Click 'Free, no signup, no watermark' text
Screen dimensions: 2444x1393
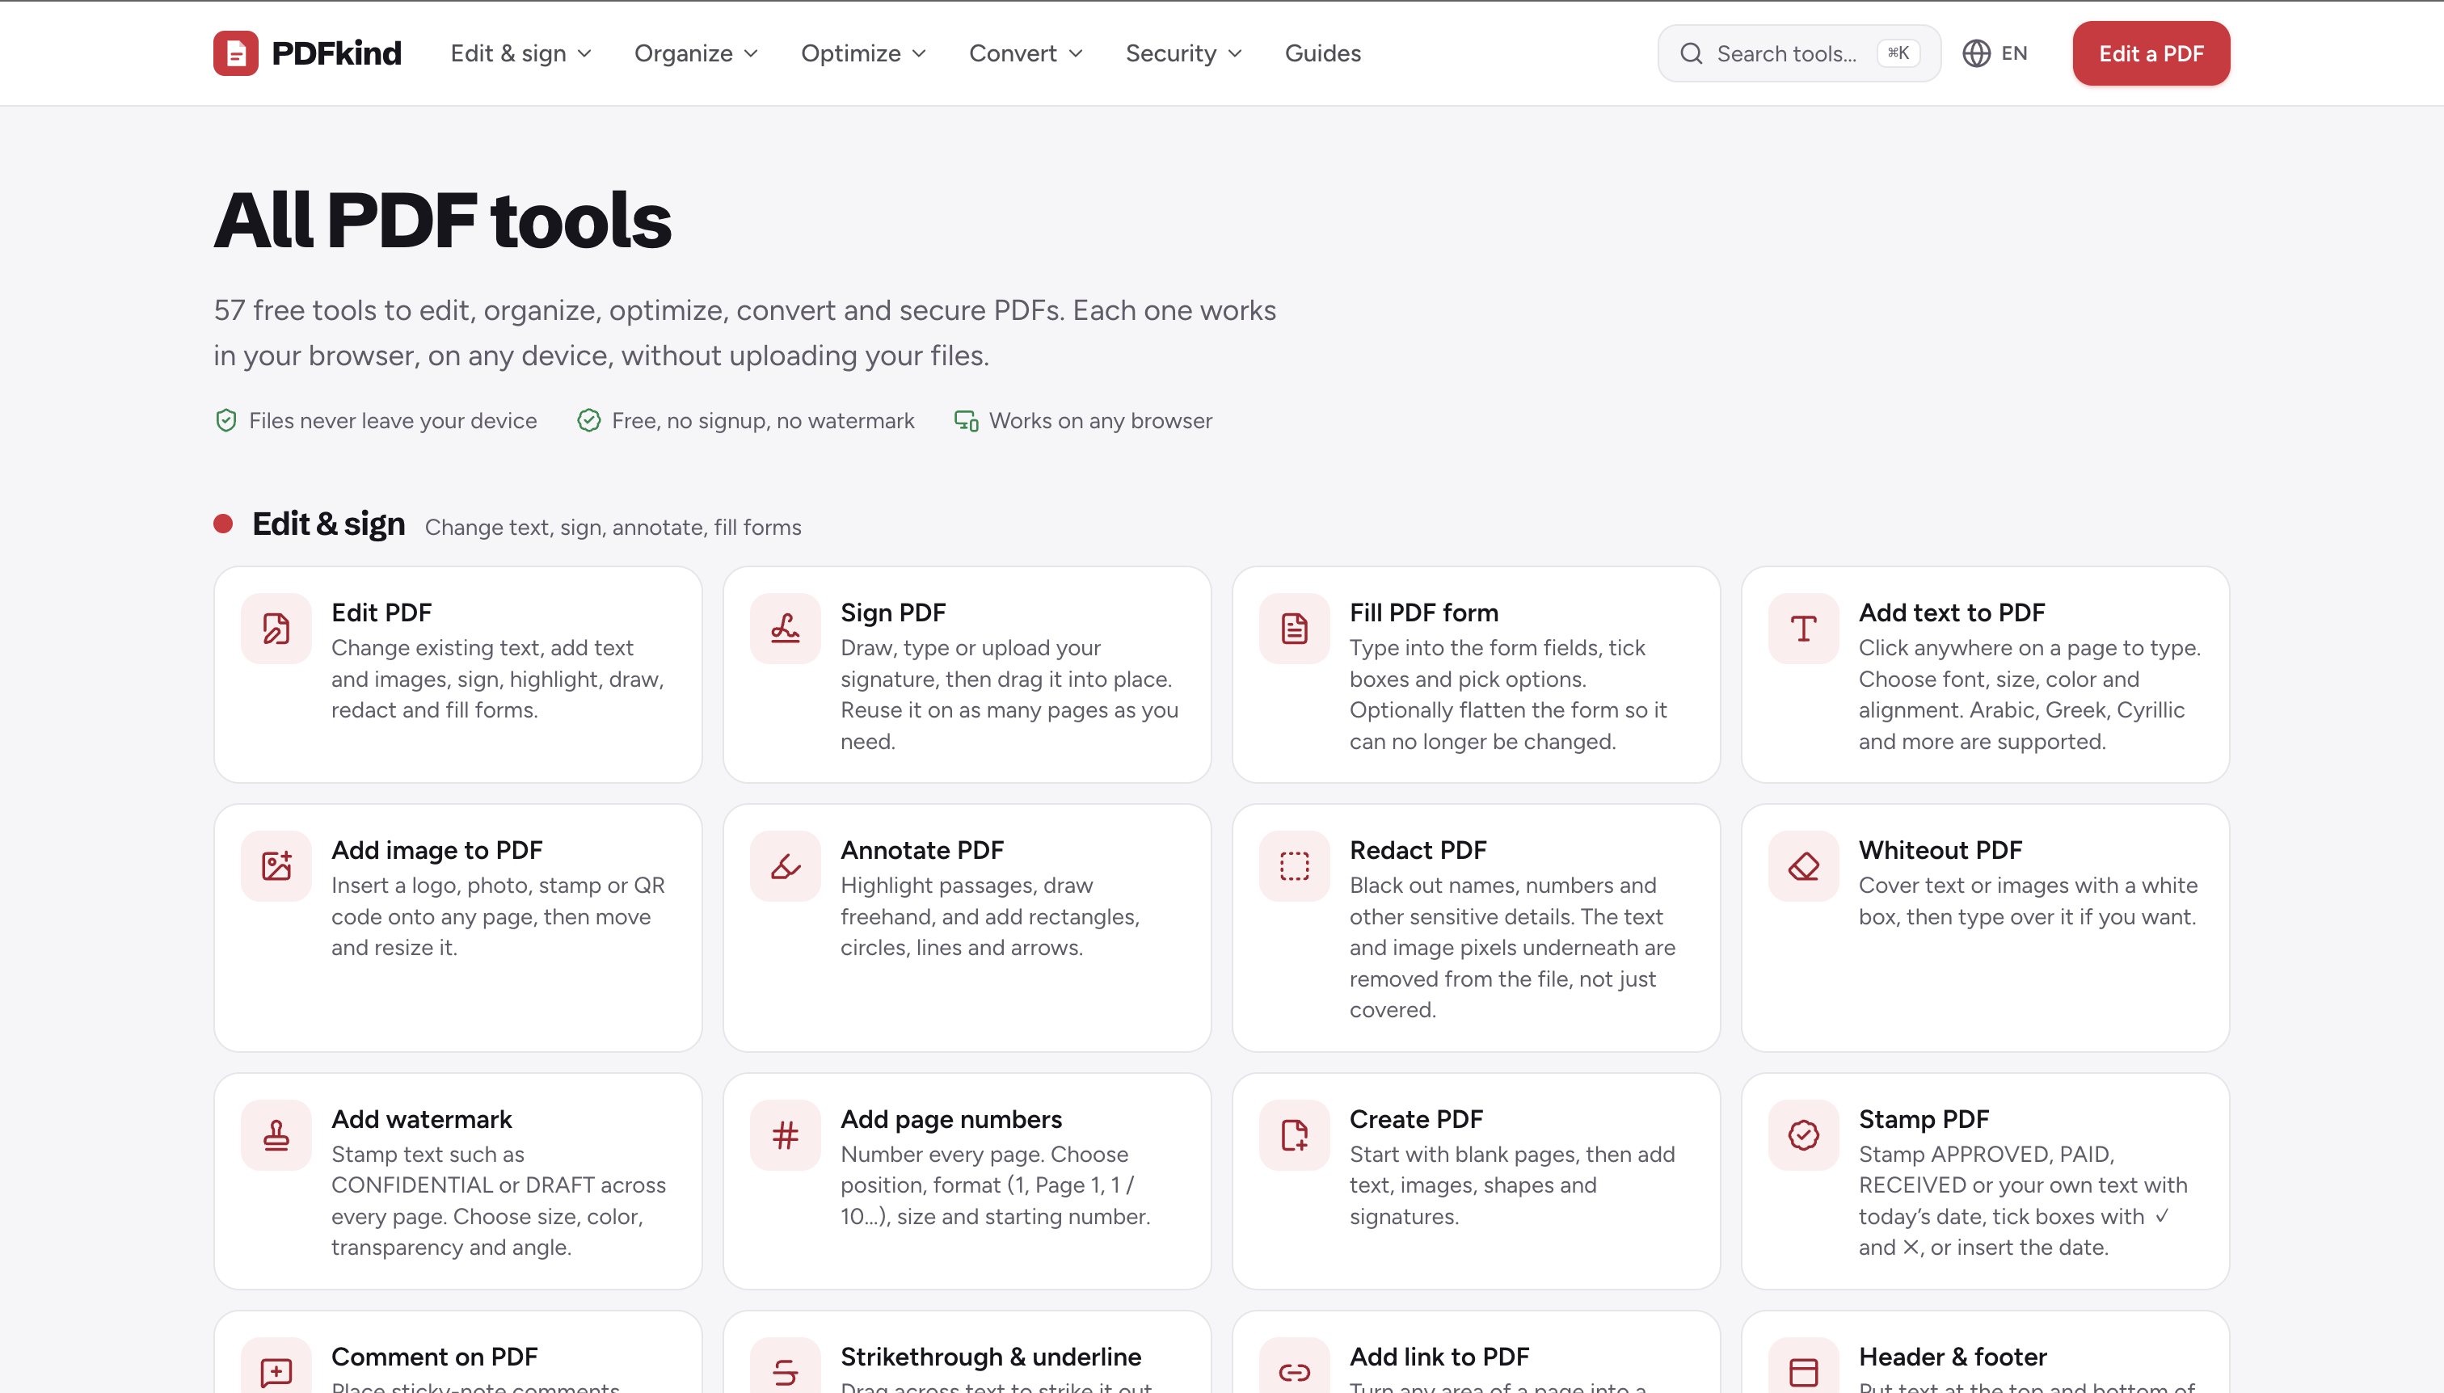pos(764,421)
